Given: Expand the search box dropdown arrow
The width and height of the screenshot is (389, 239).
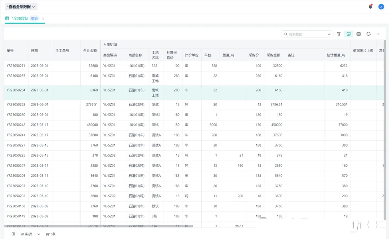Looking at the screenshot, I should click(x=329, y=34).
